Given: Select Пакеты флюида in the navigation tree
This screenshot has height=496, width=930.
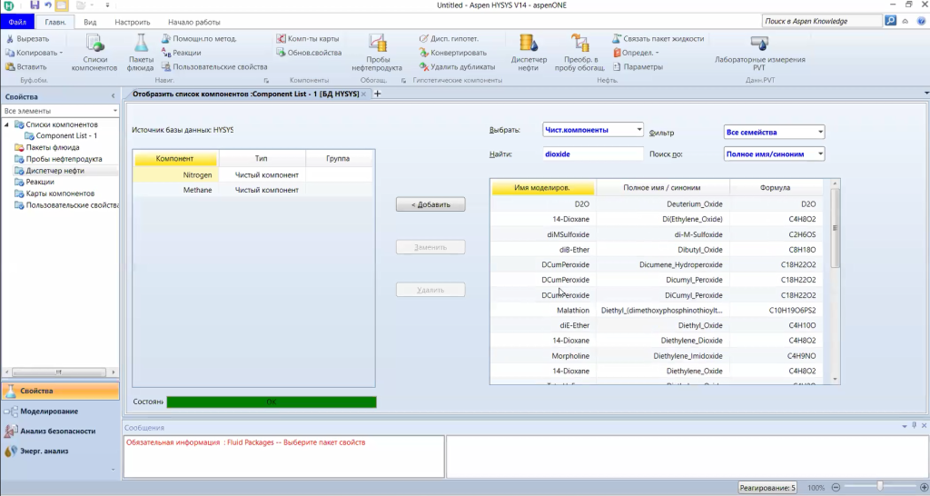Looking at the screenshot, I should tap(53, 147).
